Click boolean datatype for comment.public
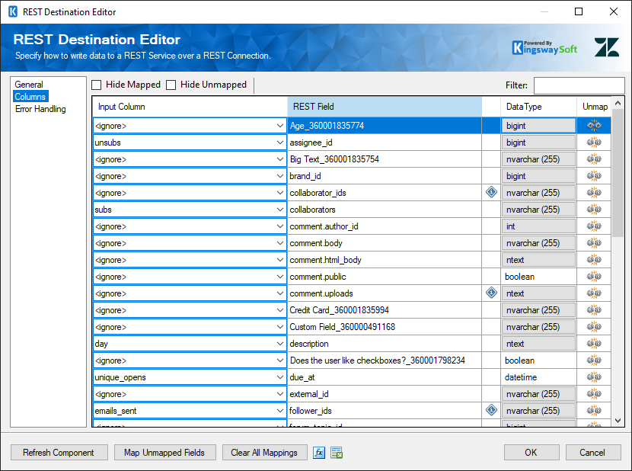 point(539,277)
